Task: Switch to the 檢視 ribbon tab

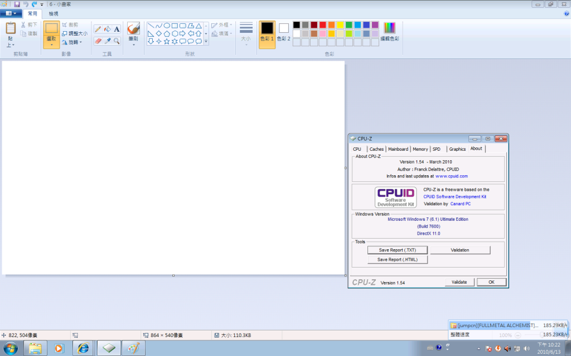Action: (x=54, y=13)
